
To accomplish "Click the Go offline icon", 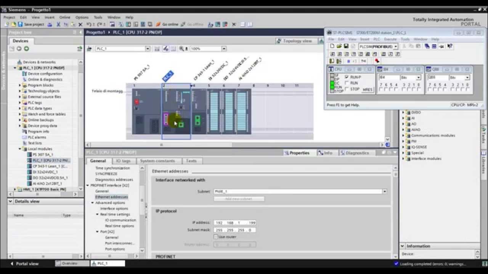I will tap(183, 24).
